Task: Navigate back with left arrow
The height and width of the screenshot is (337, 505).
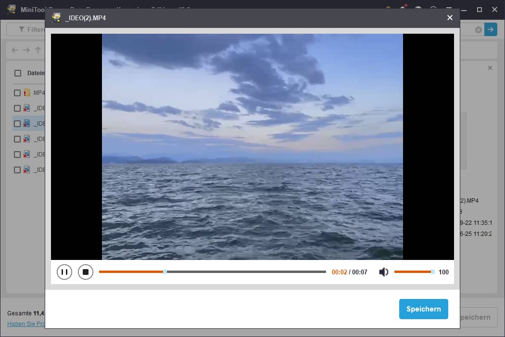Action: coord(15,50)
